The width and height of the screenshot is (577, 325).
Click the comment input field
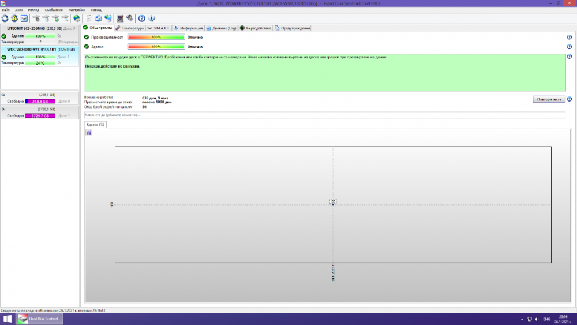[324, 115]
